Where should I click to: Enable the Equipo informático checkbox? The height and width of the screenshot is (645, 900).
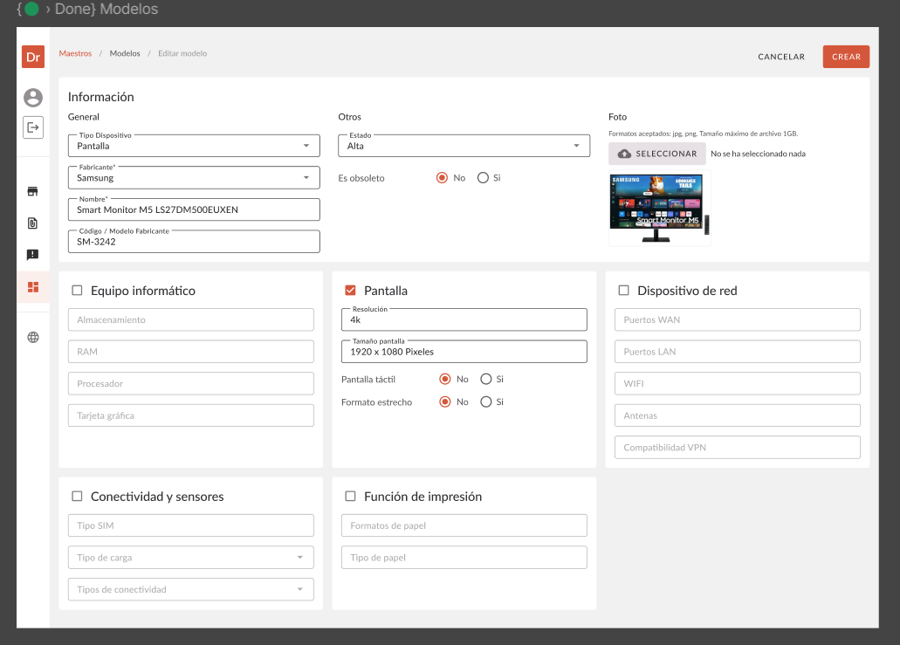77,291
